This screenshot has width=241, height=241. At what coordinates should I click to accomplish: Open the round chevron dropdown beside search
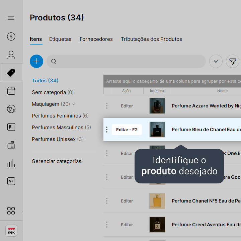point(216,61)
